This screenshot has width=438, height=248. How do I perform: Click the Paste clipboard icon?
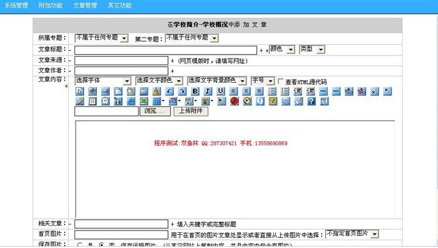point(131,91)
